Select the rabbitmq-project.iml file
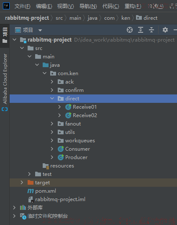The width and height of the screenshot is (177, 225). pos(56,199)
